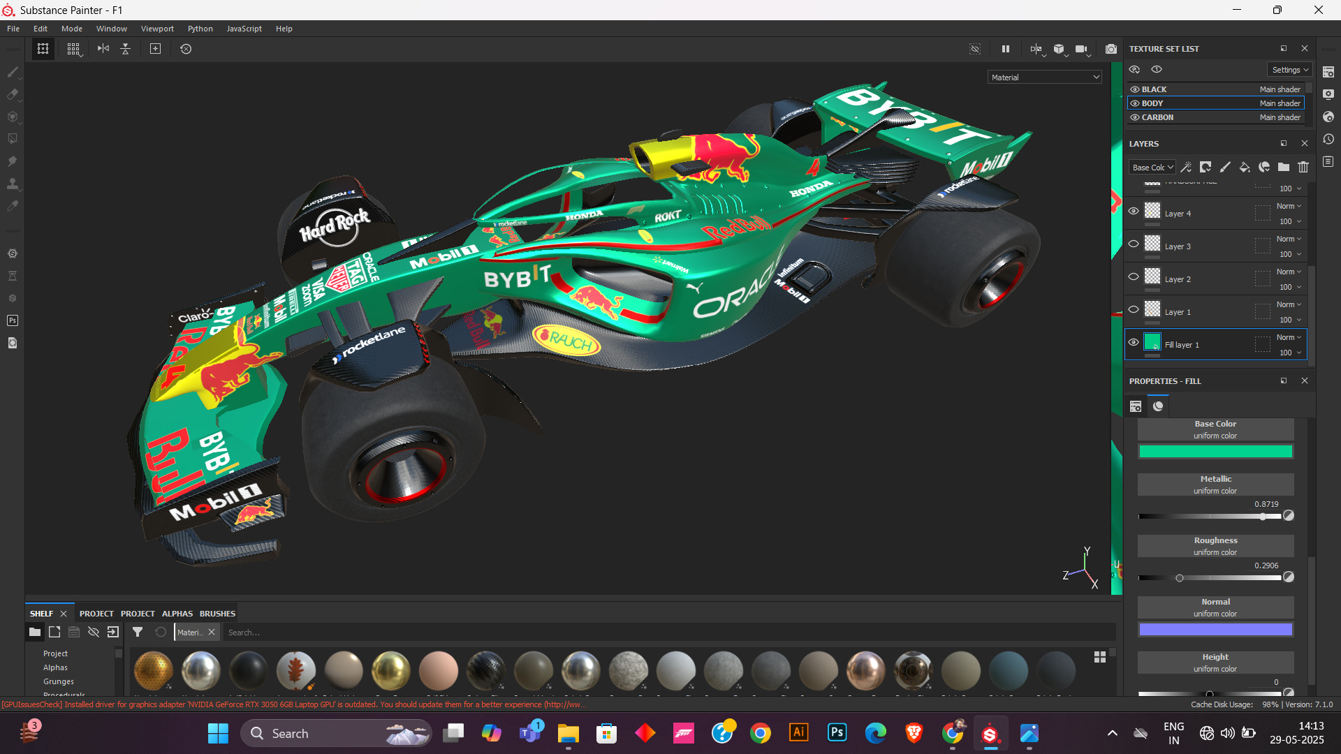Click the reset transform history icon
This screenshot has height=754, width=1341.
(x=186, y=49)
